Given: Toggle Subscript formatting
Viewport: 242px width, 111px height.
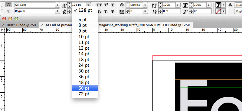Looking at the screenshot, I should coord(106,11).
